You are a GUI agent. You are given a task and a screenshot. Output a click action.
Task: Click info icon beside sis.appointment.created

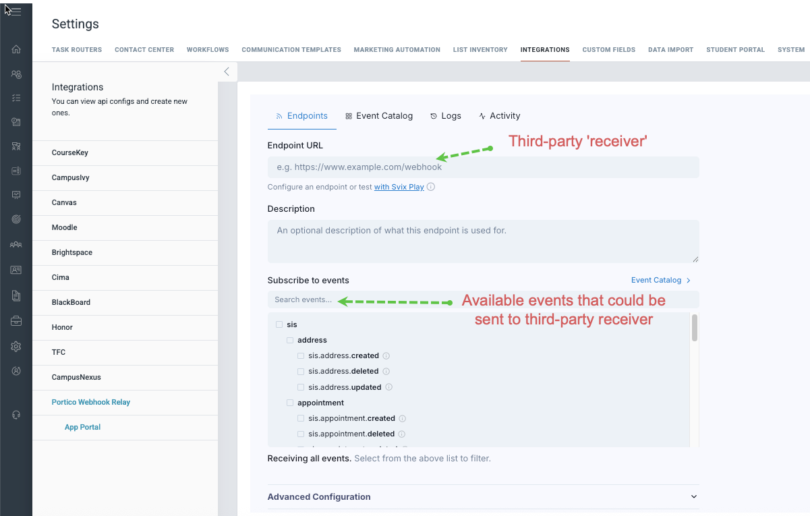403,418
